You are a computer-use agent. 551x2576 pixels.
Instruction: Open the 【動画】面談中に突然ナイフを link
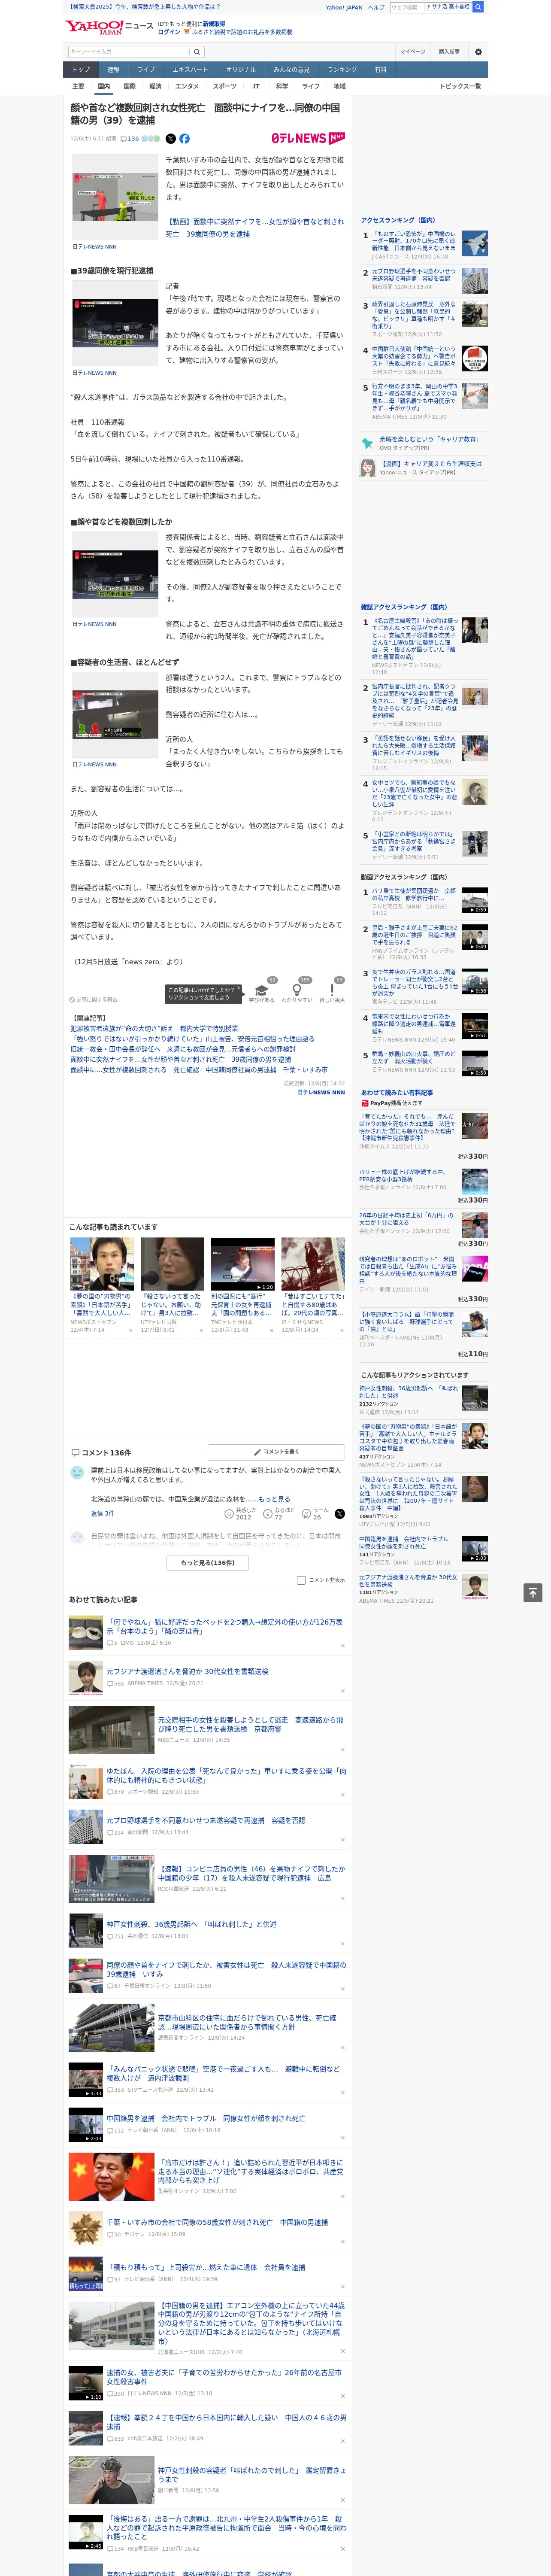tap(254, 228)
